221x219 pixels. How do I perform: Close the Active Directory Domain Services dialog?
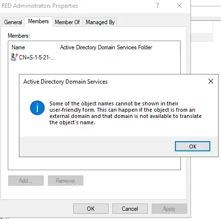pyautogui.click(x=211, y=81)
